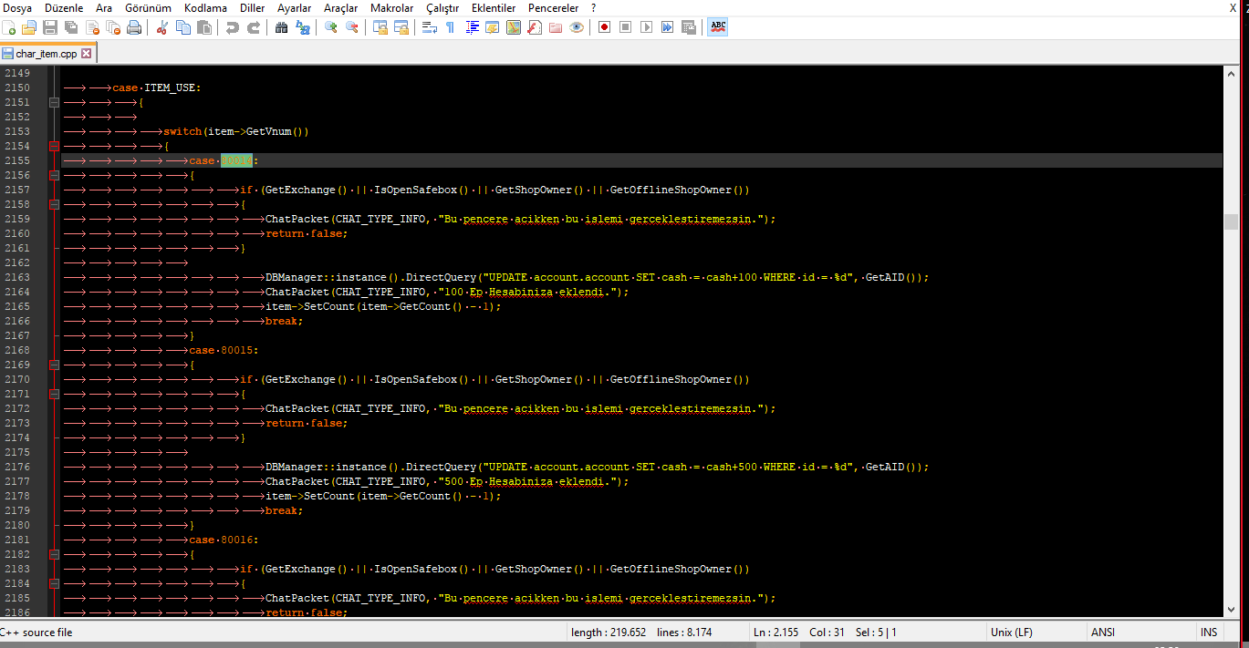Collapse fold marker at line 2156

(55, 175)
